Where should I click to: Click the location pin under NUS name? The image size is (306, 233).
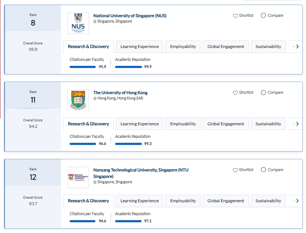[x=95, y=21]
